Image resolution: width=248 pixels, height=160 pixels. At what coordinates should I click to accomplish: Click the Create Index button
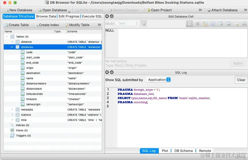[47, 25]
